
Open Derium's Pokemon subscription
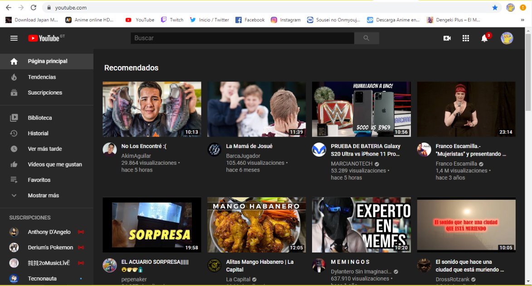46,248
